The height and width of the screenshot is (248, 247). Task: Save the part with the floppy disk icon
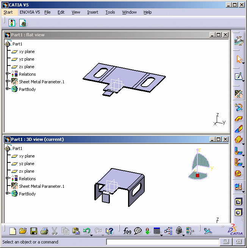[34, 231]
